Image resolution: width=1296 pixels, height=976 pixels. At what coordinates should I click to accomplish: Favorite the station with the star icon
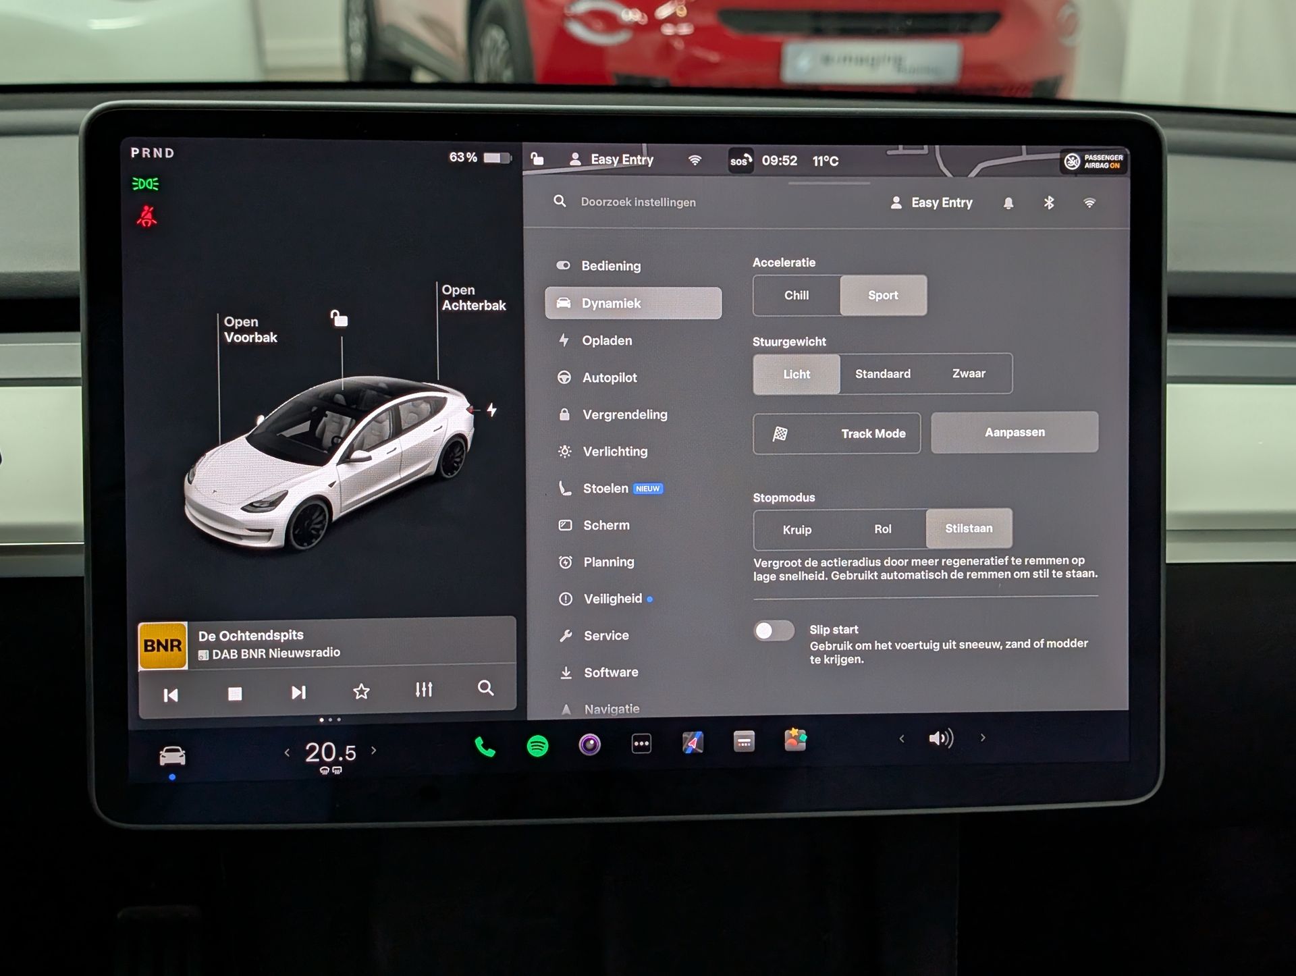(361, 691)
